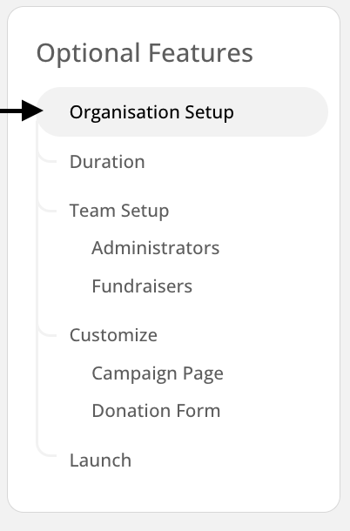This screenshot has height=531, width=350.
Task: Go to the Team Setup section
Action: 119,211
